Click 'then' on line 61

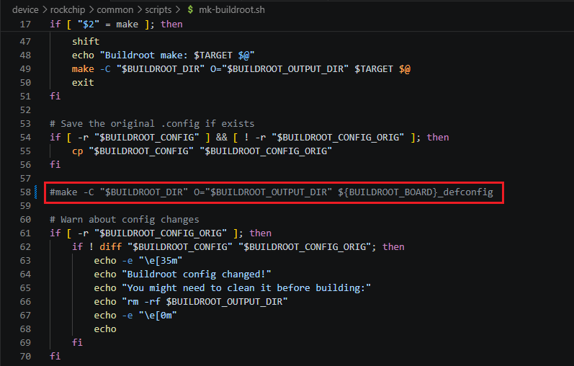pyautogui.click(x=260, y=233)
